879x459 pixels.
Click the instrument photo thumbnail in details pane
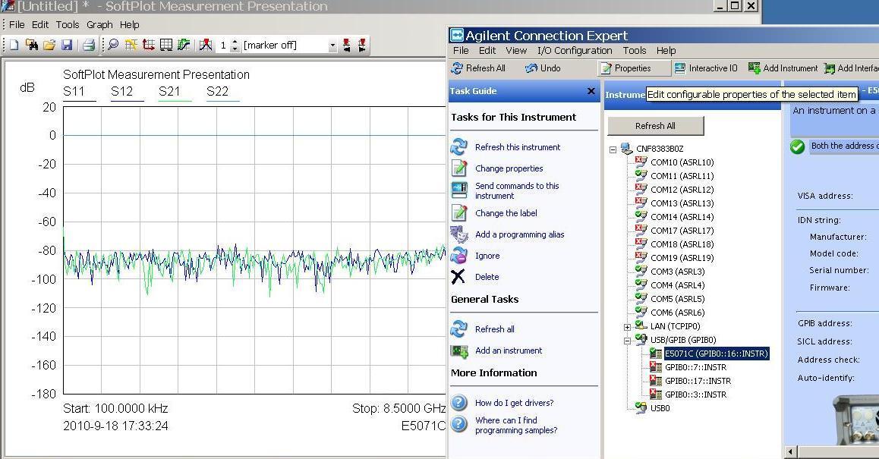(x=855, y=421)
